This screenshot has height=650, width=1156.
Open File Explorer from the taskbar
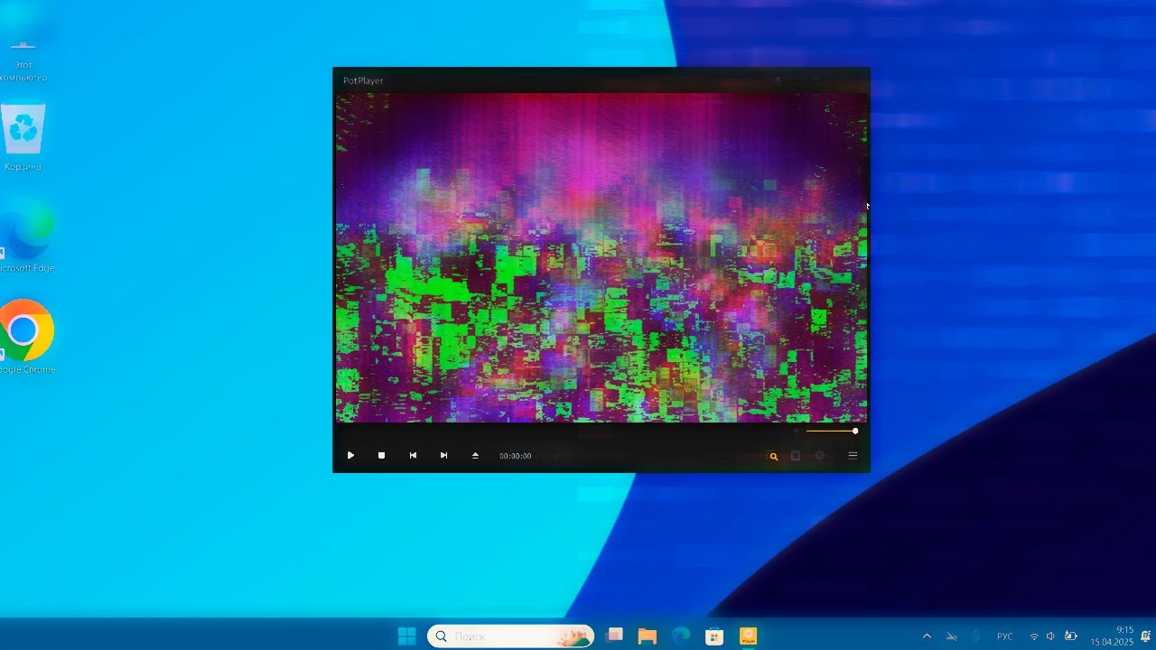click(x=648, y=636)
